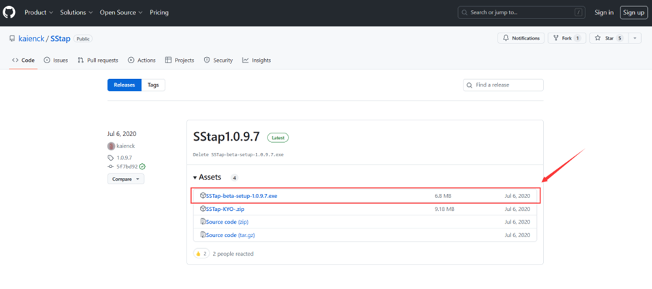652x289 pixels.
Task: Click the search or jump to field
Action: point(521,12)
